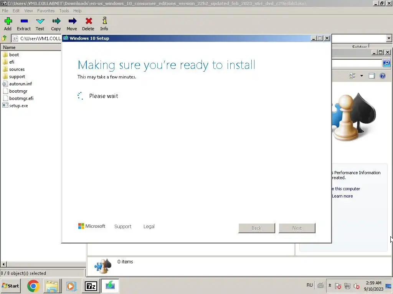The width and height of the screenshot is (393, 294).
Task: Switch to 7-Zip taskbar button
Action: pyautogui.click(x=91, y=286)
